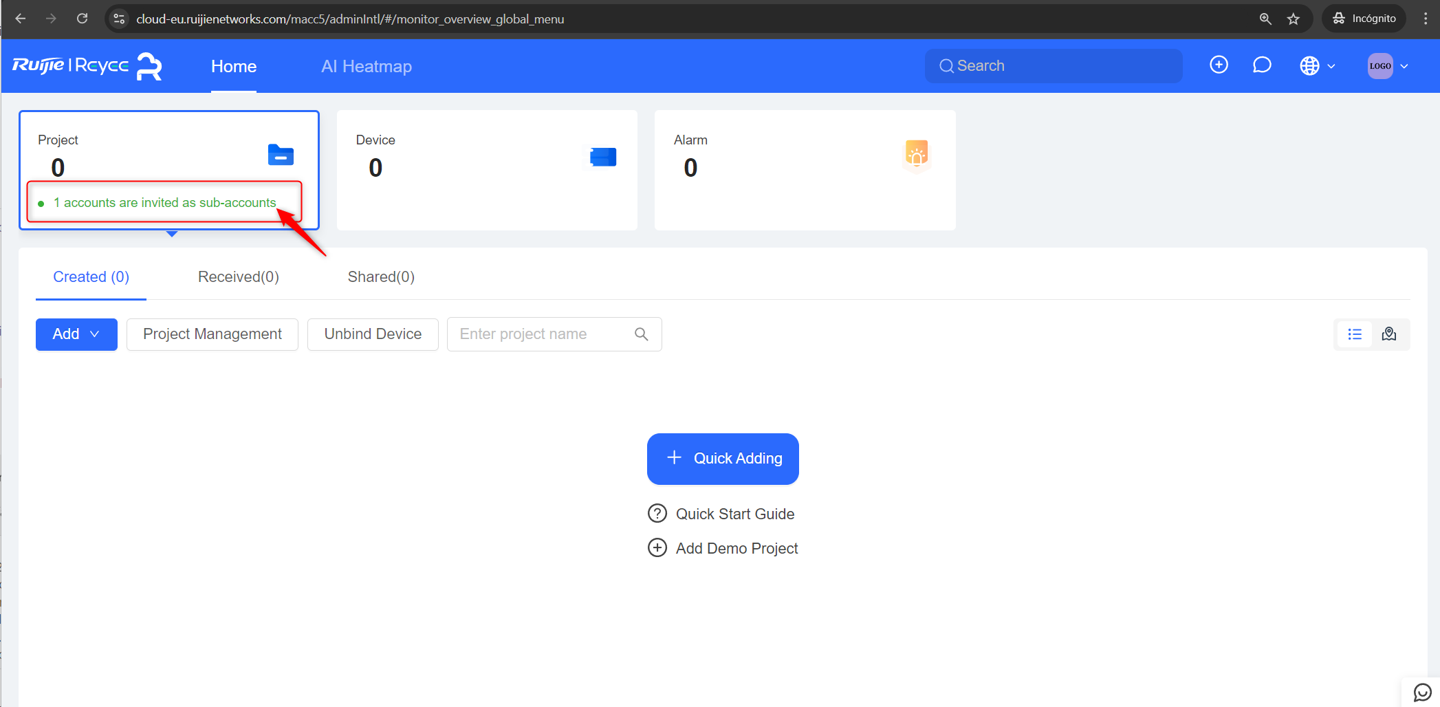Click the Ruijie Reyee logo

click(87, 66)
